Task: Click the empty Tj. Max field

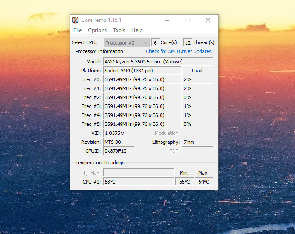Action: coord(139,173)
